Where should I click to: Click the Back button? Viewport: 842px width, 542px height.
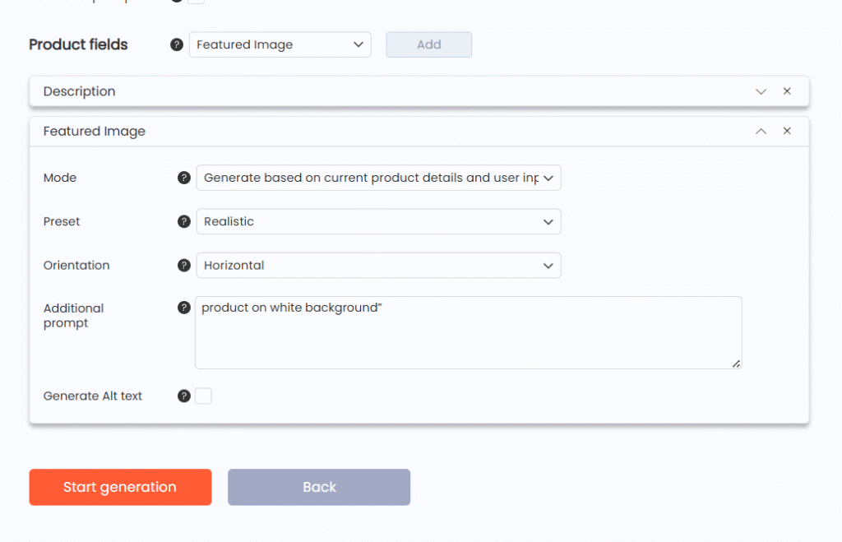pyautogui.click(x=318, y=487)
